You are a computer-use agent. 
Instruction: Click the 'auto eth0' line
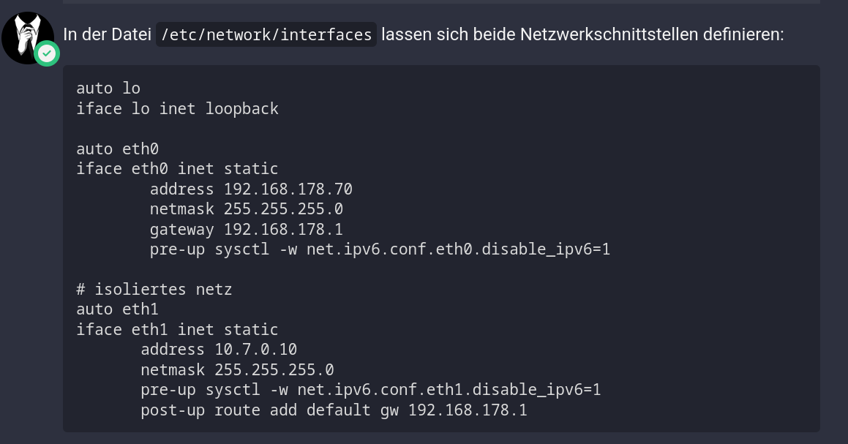(x=117, y=148)
